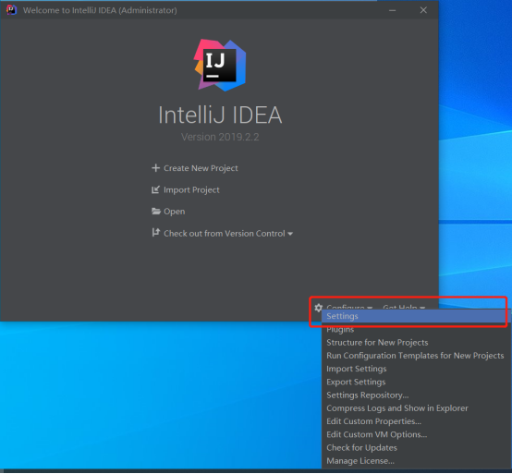
Task: Click the Configure gear icon
Action: (x=318, y=308)
